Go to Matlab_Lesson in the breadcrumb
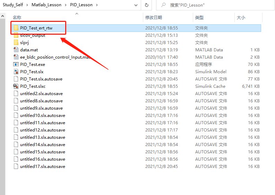This screenshot has height=195, width=275. (x=46, y=5)
